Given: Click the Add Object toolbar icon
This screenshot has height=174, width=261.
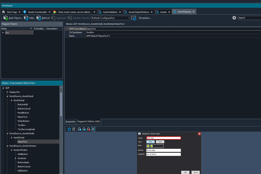Looking at the screenshot, I should [6, 18].
